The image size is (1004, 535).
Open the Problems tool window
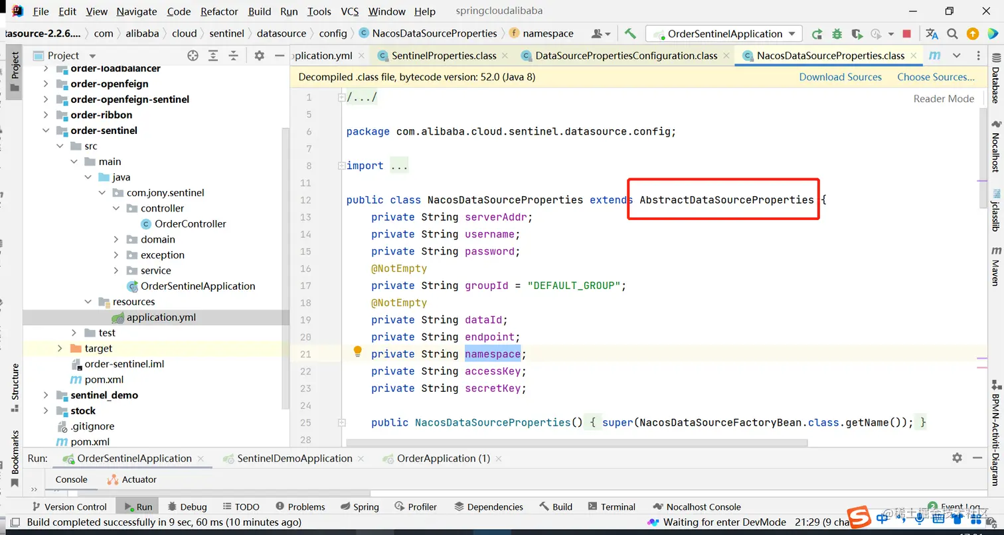pyautogui.click(x=300, y=506)
